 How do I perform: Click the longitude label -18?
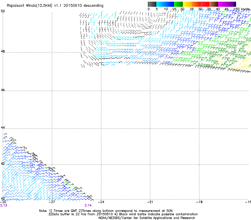coord(199,202)
